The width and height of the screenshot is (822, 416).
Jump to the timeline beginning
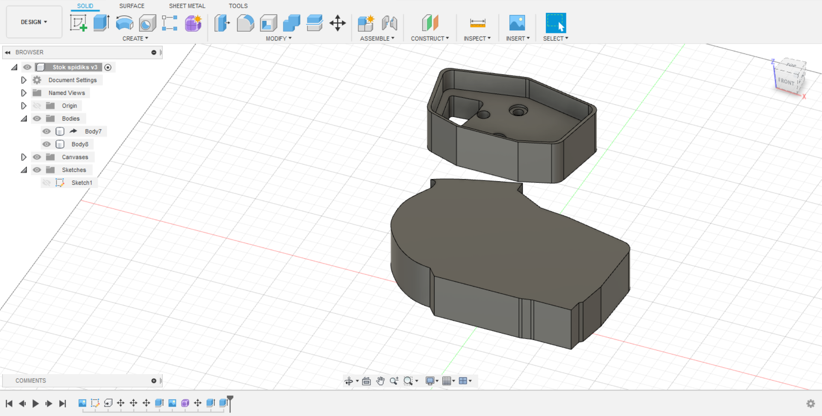coord(9,403)
